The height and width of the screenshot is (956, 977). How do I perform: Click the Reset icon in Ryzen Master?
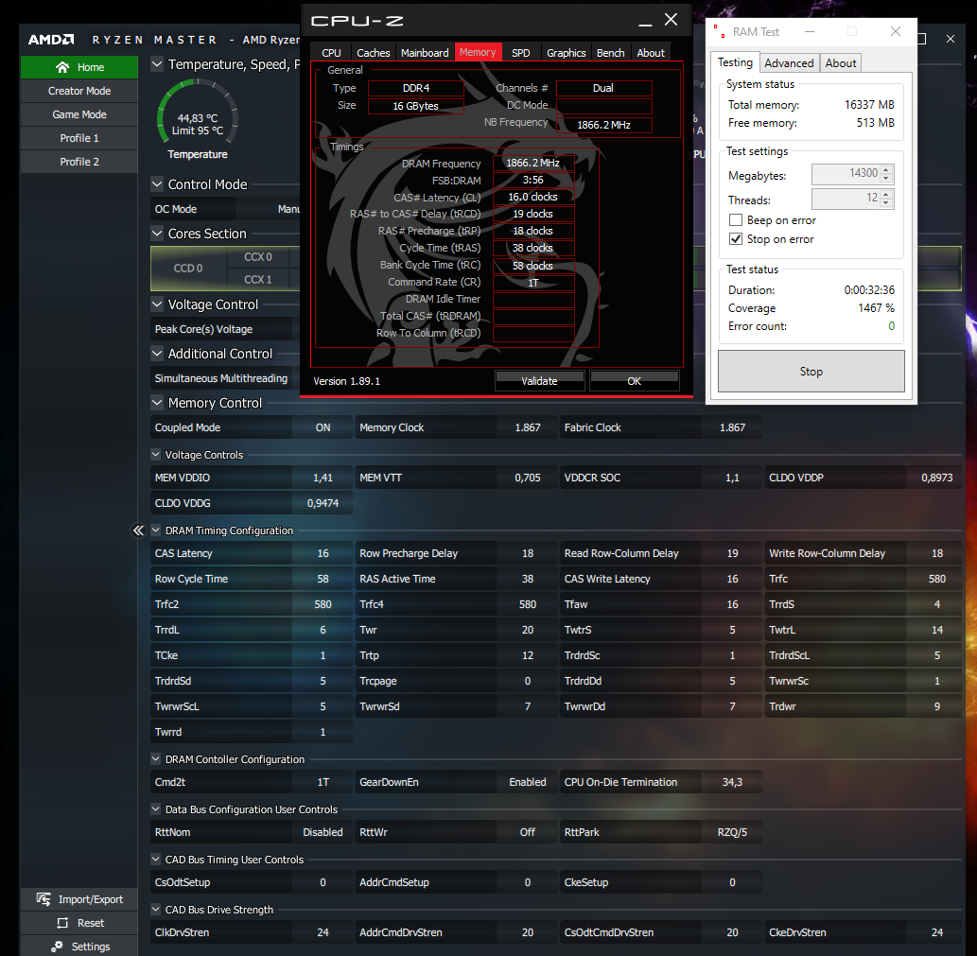pos(62,922)
